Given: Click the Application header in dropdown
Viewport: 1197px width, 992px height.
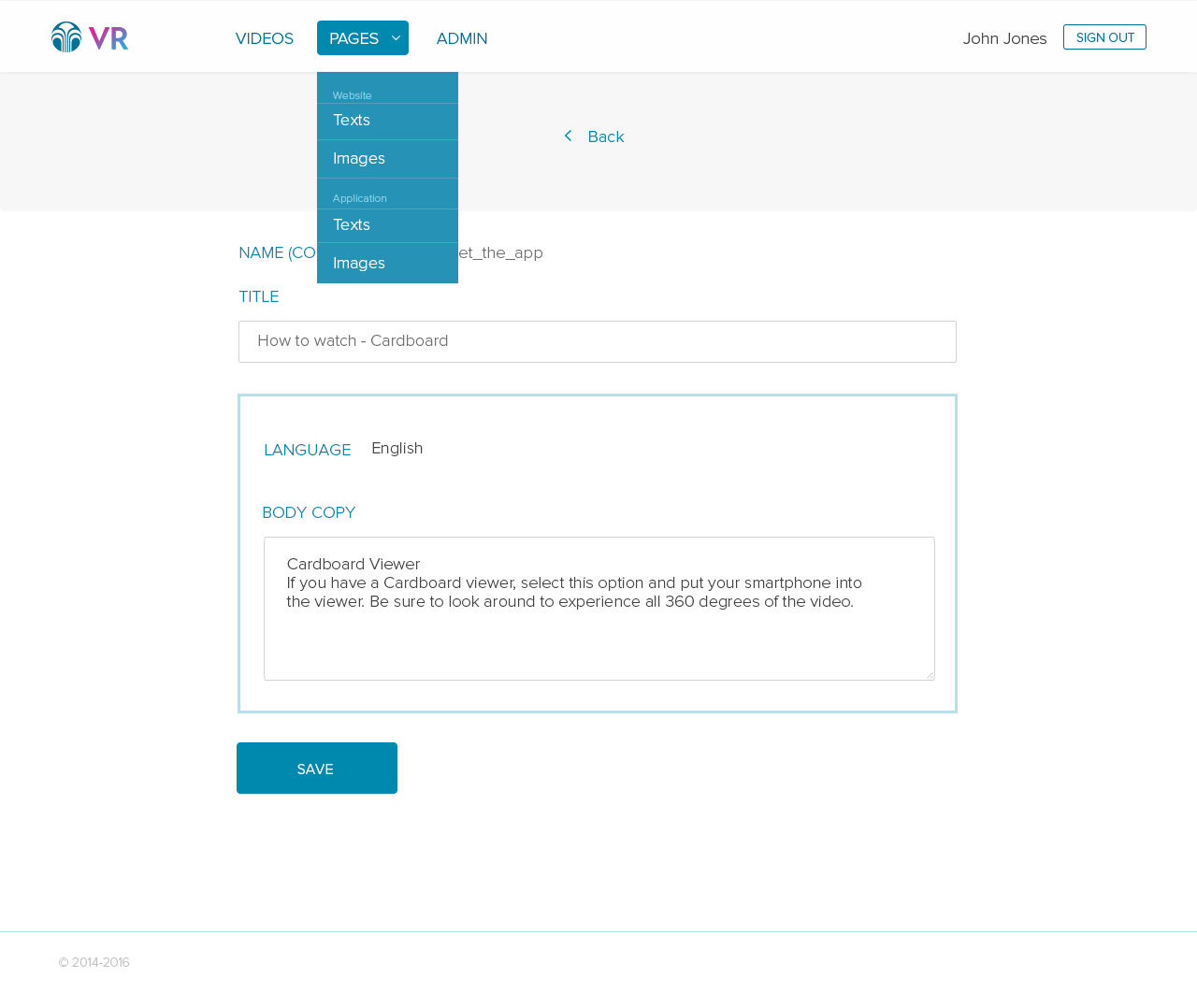Looking at the screenshot, I should point(360,198).
